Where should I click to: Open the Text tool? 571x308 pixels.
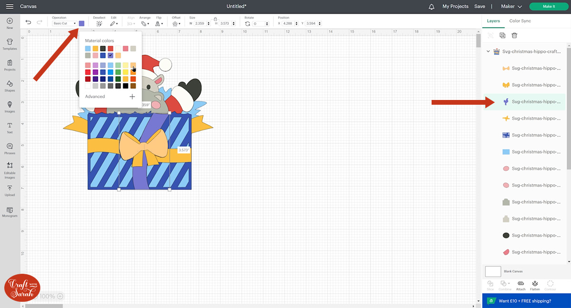[x=10, y=128]
